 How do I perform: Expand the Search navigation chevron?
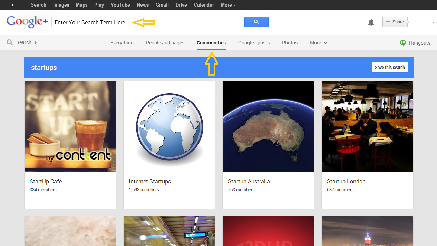pyautogui.click(x=35, y=43)
